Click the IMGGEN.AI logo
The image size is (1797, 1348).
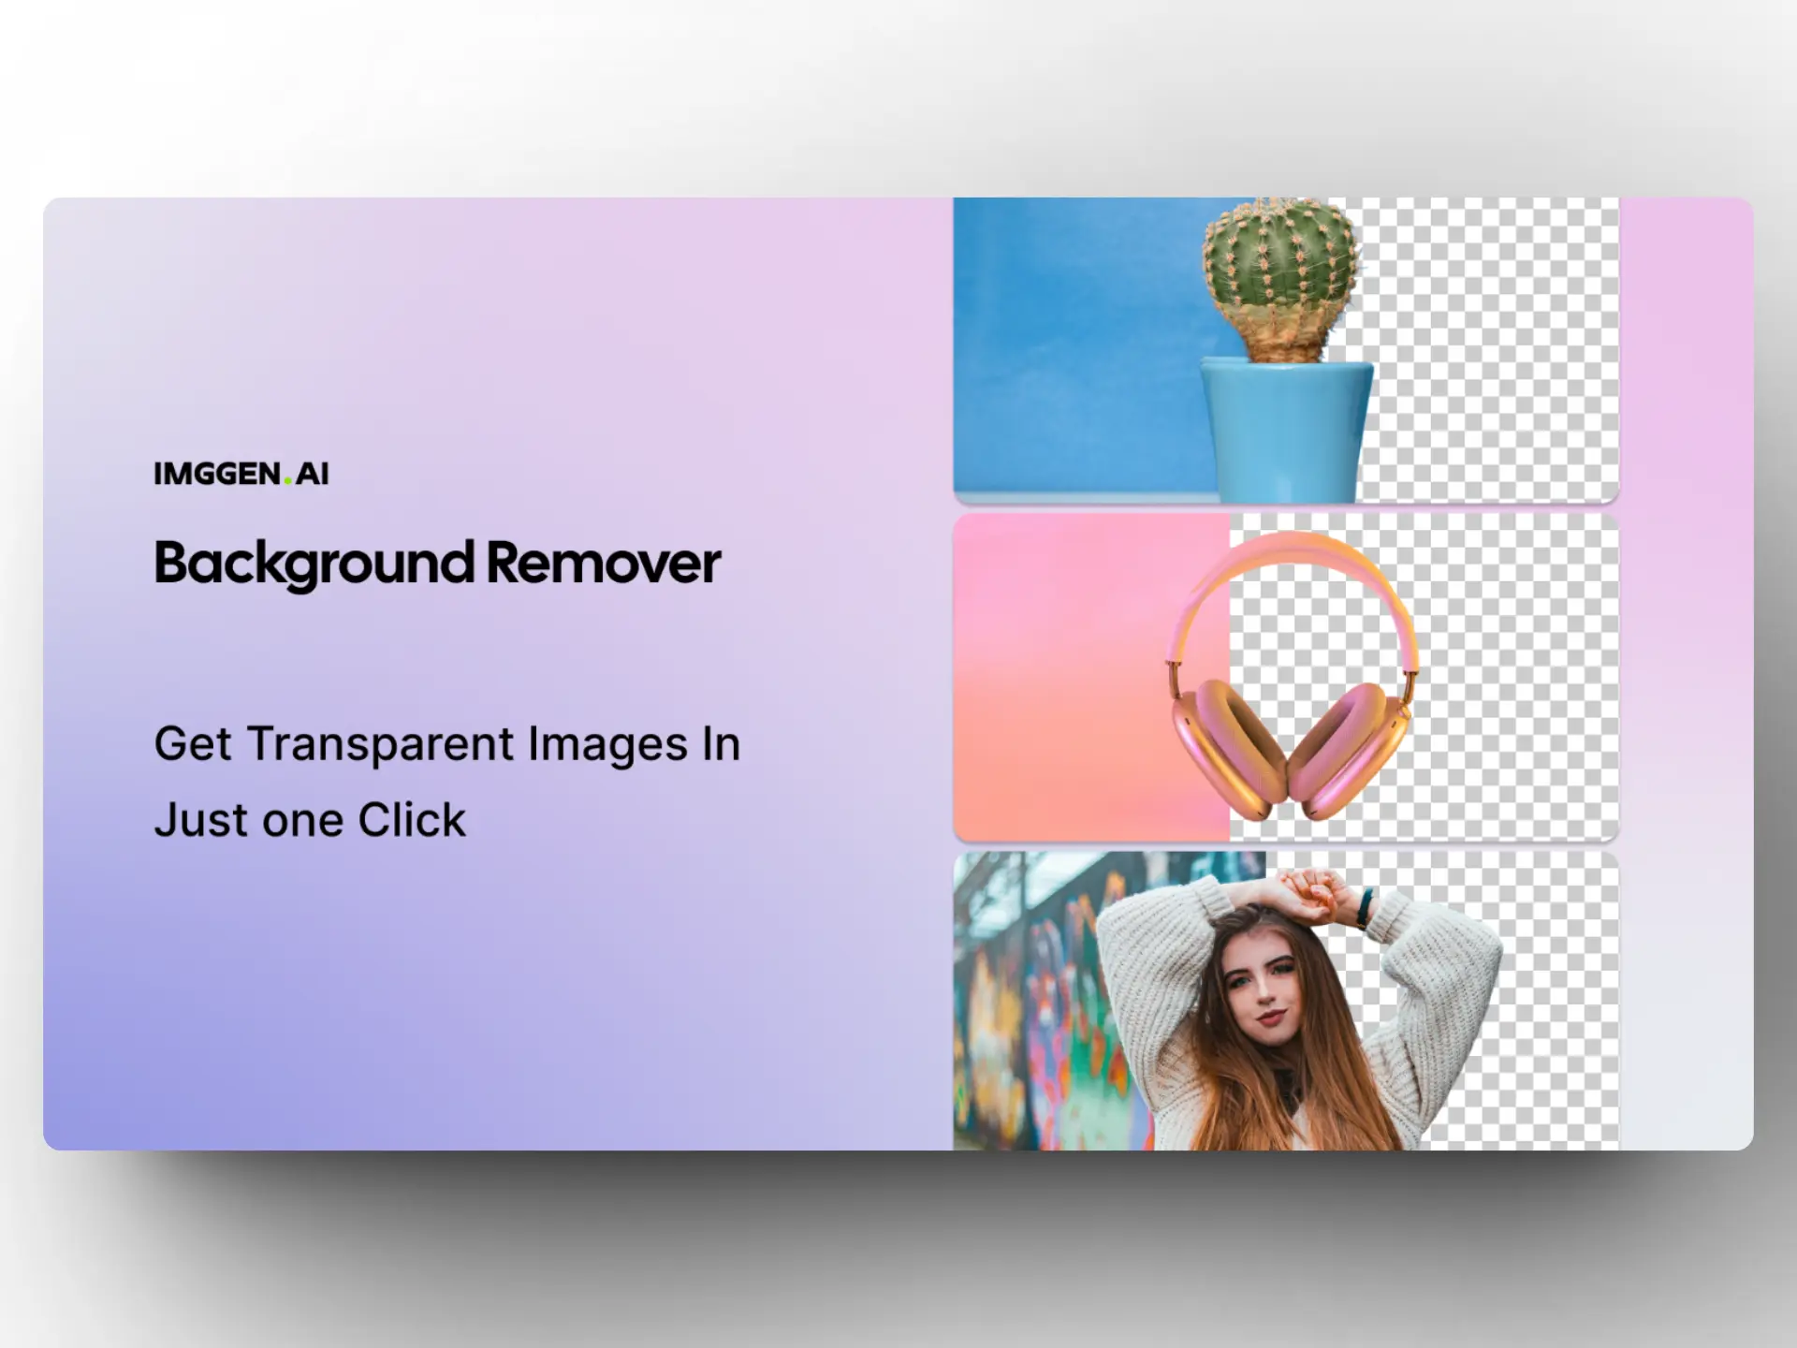click(241, 474)
